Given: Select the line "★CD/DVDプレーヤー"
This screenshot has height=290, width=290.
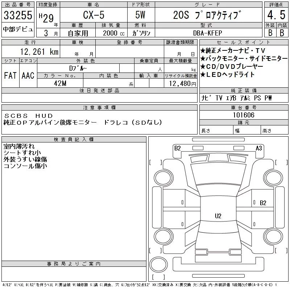Looking at the screenshot, I should [x=232, y=66].
